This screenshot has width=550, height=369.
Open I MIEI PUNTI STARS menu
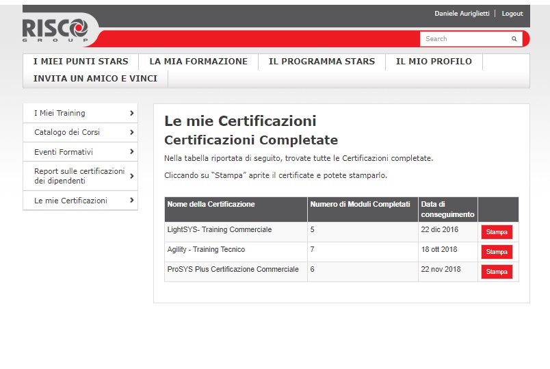(x=81, y=62)
